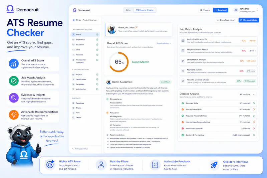
Task: Toggle the Professional Summary checkmark
Action: (x=97, y=60)
